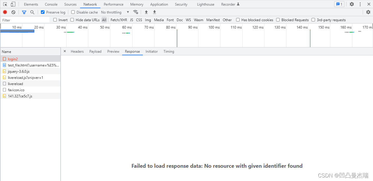
Task: Open the Timing detail tab
Action: click(x=169, y=52)
